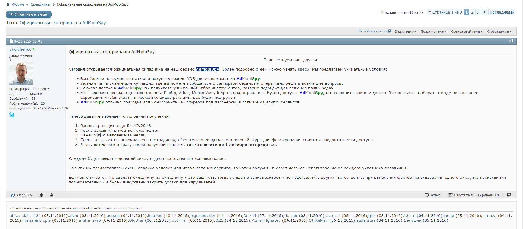Open optimizr profile link
The image size is (523, 229).
coord(179,220)
